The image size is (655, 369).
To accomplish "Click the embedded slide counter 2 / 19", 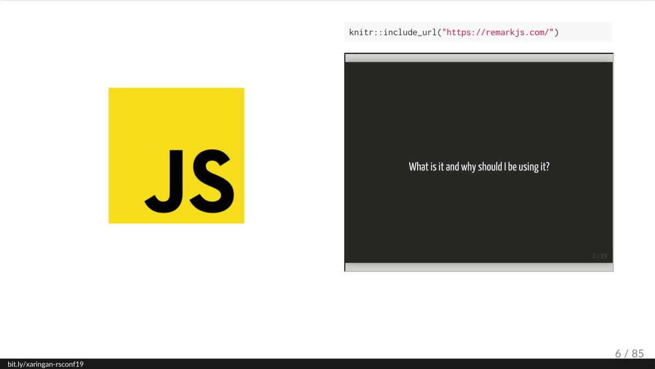I will pyautogui.click(x=599, y=255).
